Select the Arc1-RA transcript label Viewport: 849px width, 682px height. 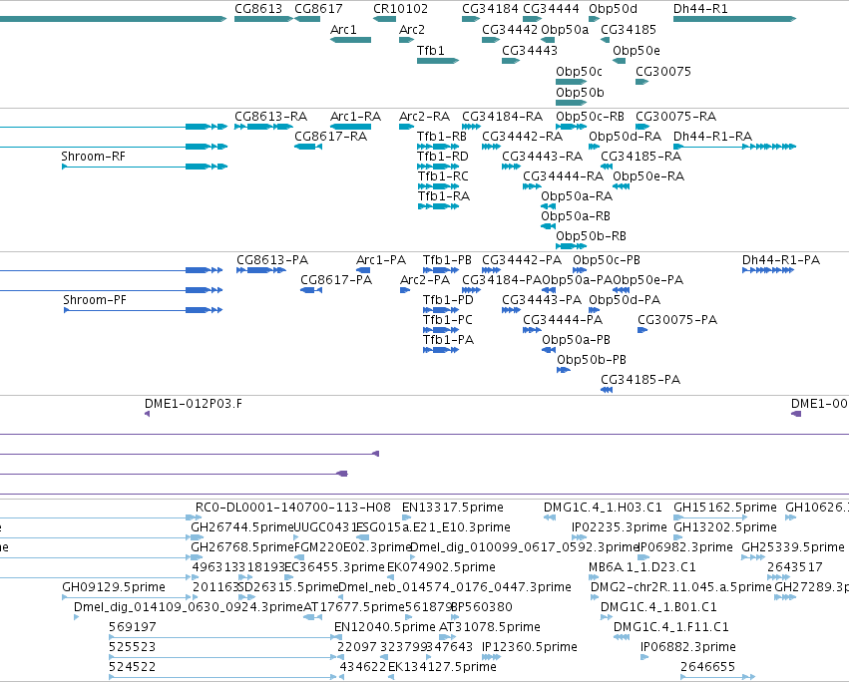[356, 117]
